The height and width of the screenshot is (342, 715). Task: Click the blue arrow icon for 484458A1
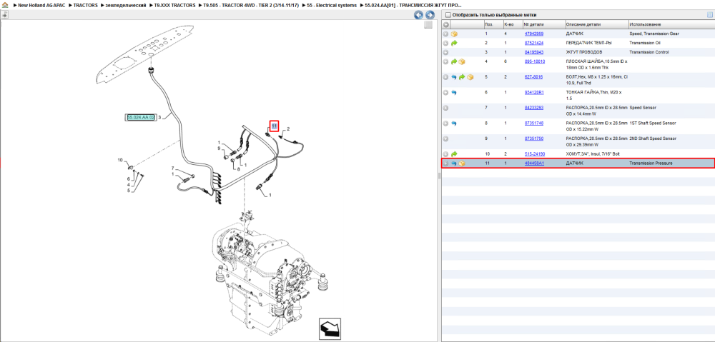click(x=454, y=164)
